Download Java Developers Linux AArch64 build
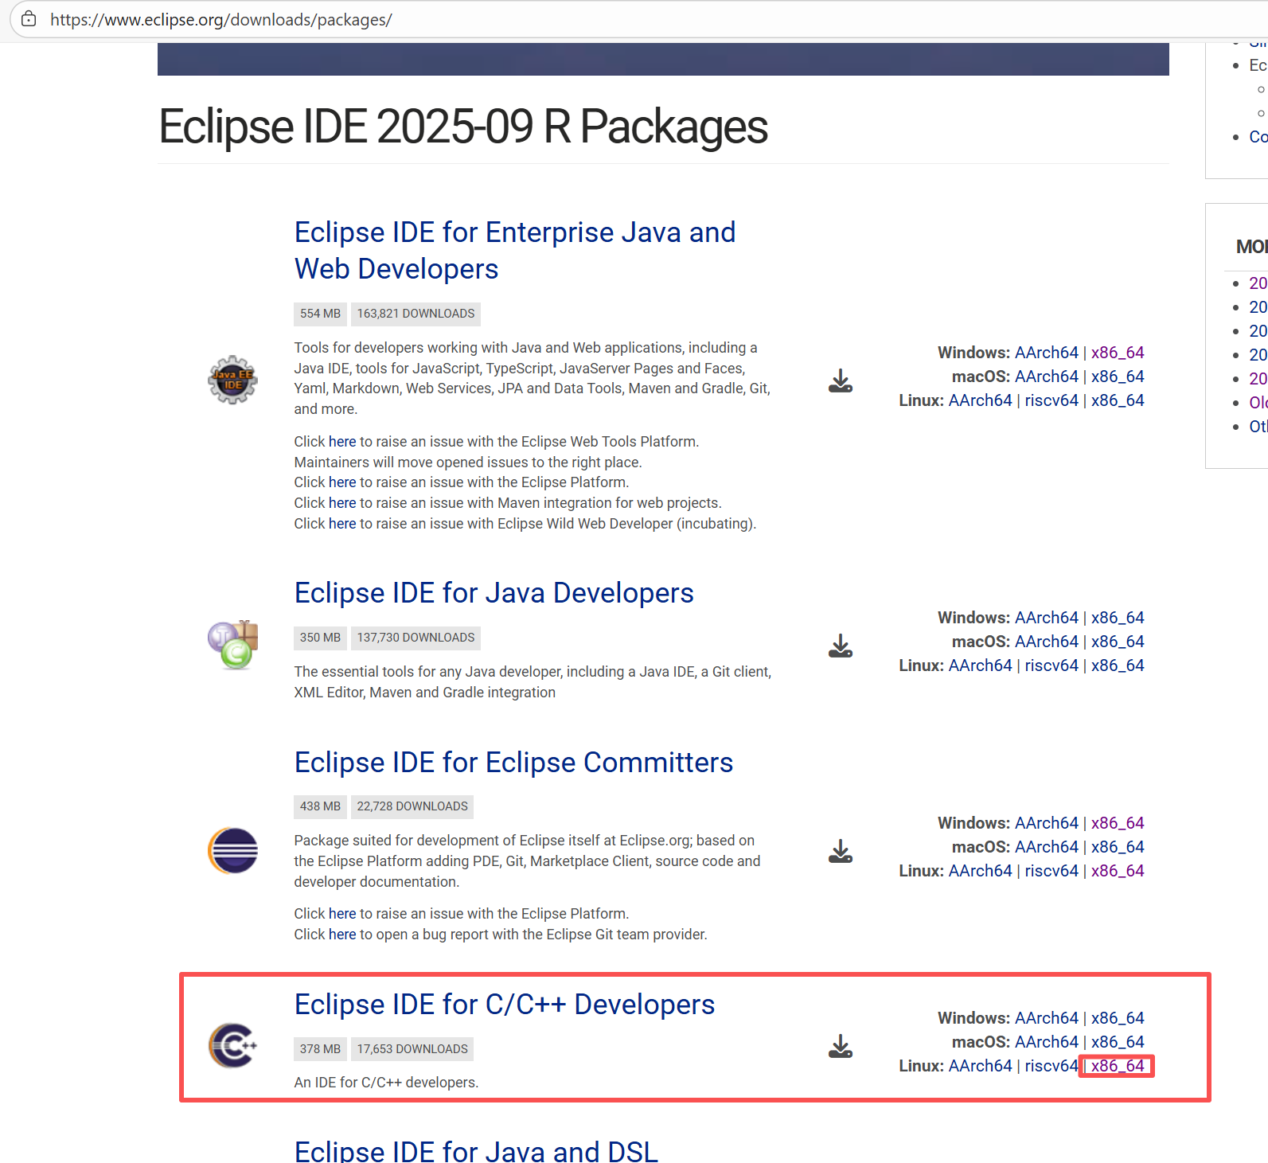This screenshot has width=1268, height=1163. point(980,665)
